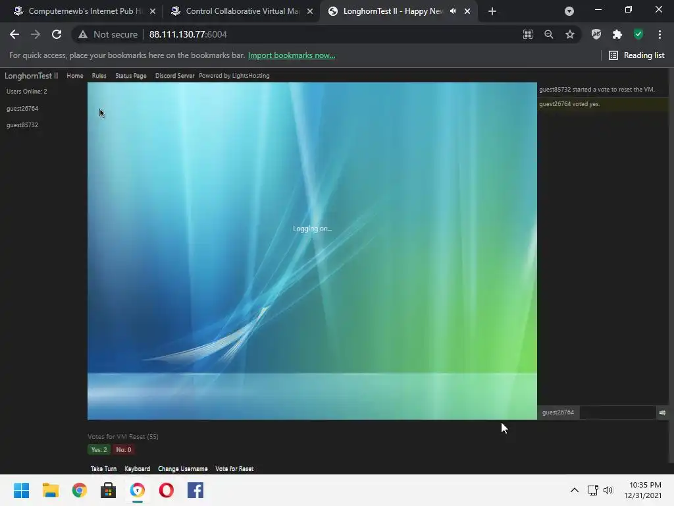Mute the LonghornTest II tab audio icon
The height and width of the screenshot is (506, 674).
pos(453,11)
